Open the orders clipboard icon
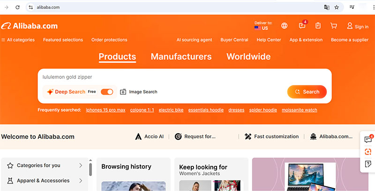The width and height of the screenshot is (375, 191). (x=318, y=26)
